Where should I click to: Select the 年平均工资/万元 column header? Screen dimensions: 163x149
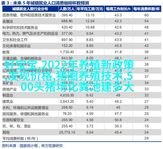(90, 9)
